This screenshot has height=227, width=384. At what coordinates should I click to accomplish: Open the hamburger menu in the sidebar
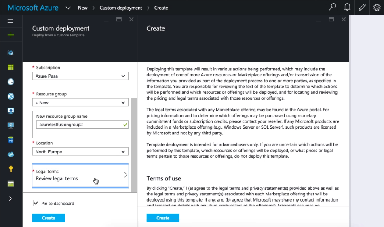click(x=10, y=21)
